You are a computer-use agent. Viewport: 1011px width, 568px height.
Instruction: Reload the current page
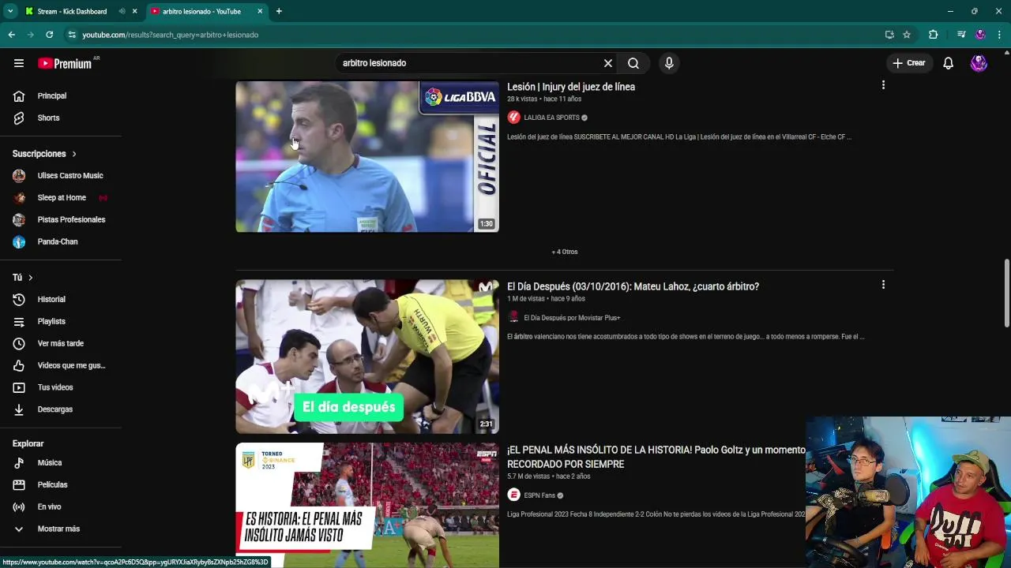[x=49, y=35]
